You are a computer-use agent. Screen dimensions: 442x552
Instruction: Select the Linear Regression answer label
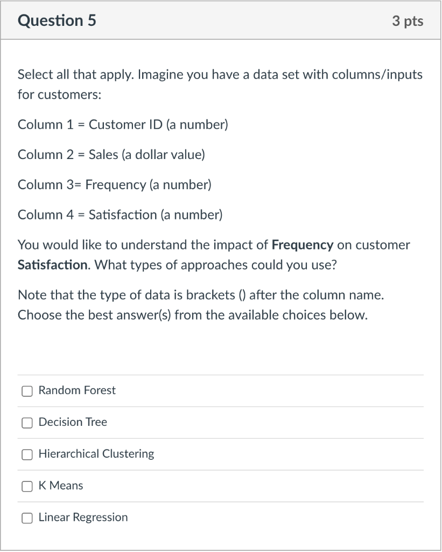pyautogui.click(x=82, y=517)
